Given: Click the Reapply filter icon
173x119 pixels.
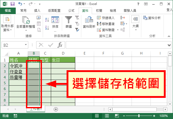Looking at the screenshot, I should tap(77, 24).
